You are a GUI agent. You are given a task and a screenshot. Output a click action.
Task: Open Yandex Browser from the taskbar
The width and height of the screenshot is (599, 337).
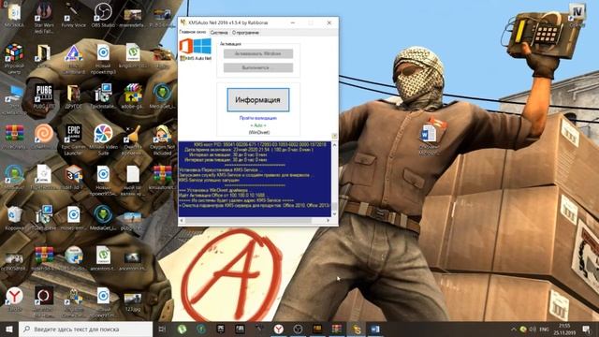click(x=279, y=329)
